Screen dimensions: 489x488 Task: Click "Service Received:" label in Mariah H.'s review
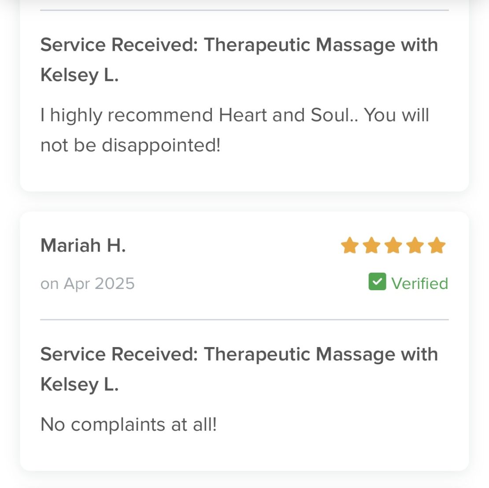point(119,354)
